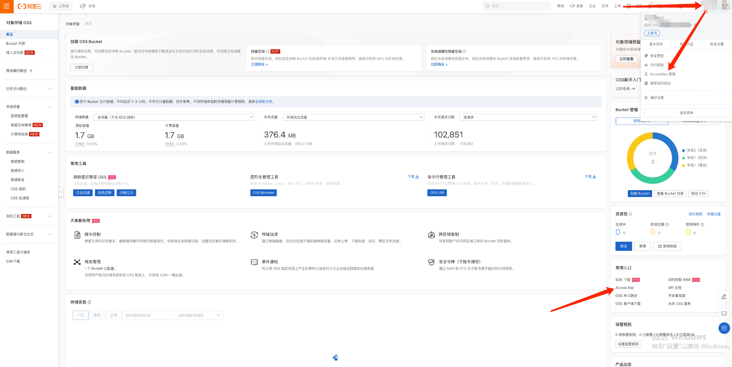Expand 历史访问路径 section
Image resolution: width=732 pixels, height=367 pixels.
50,89
